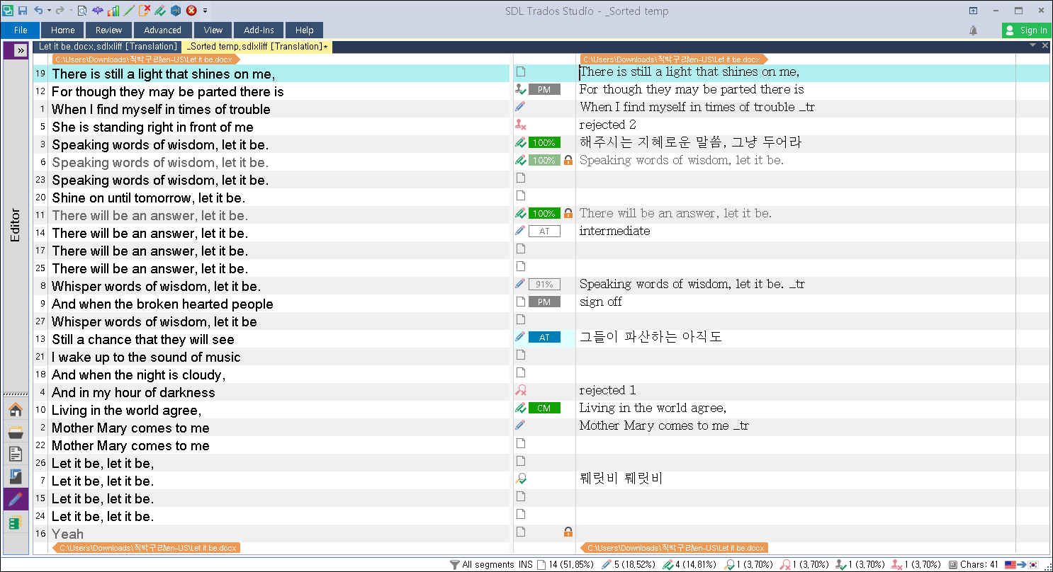Viewport: 1053px width, 572px height.
Task: Open the Help ribbon tab
Action: pos(305,30)
